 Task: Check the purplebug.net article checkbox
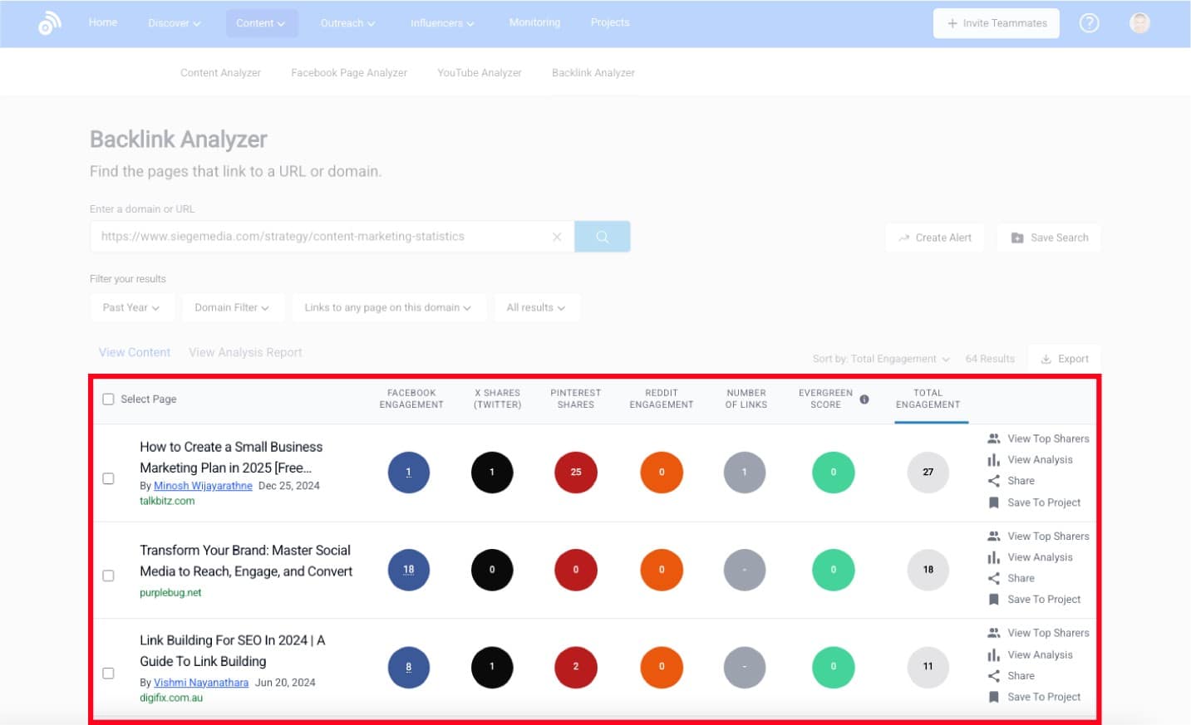click(108, 576)
